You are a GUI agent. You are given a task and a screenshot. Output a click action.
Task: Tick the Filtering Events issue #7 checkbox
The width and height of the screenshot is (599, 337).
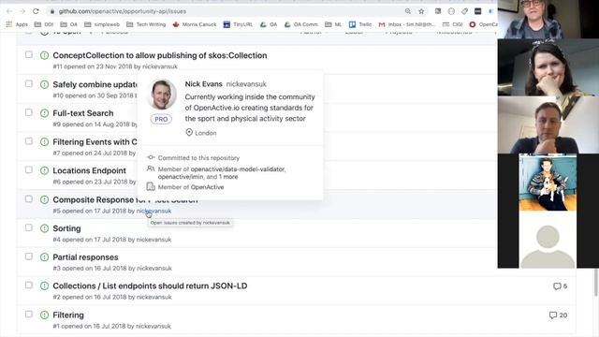pos(29,141)
